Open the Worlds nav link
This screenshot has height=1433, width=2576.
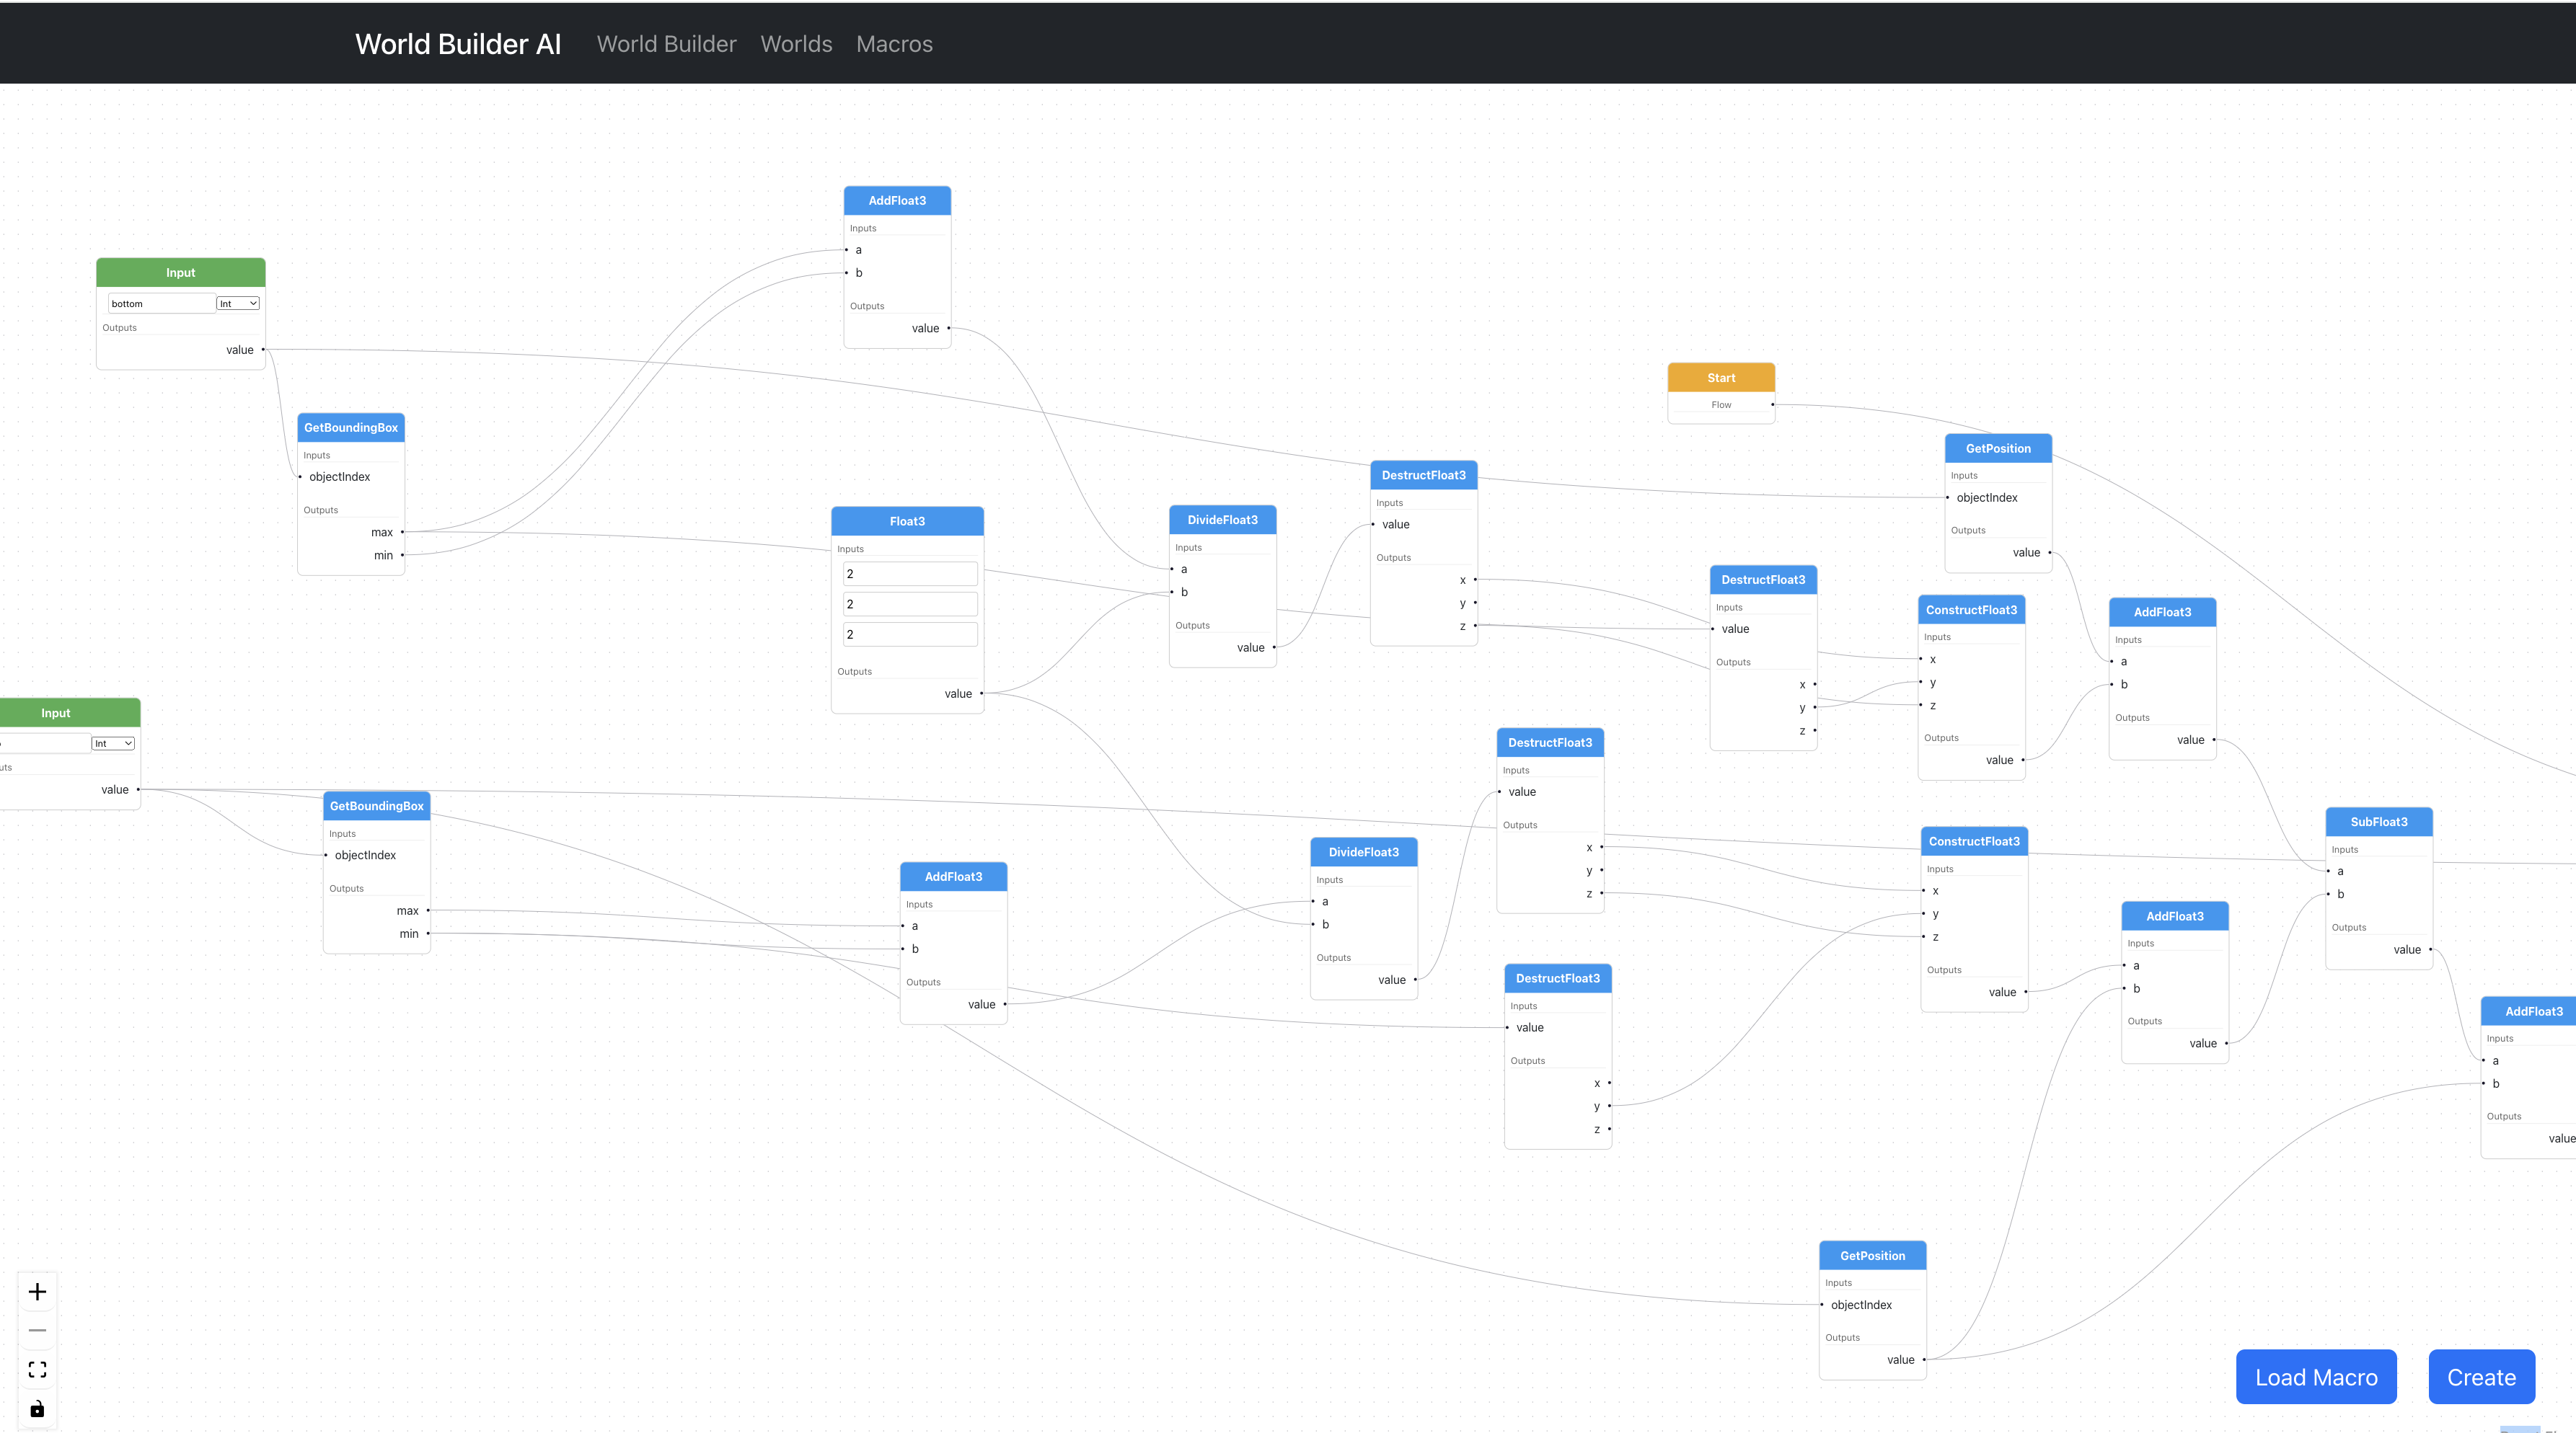click(x=796, y=44)
